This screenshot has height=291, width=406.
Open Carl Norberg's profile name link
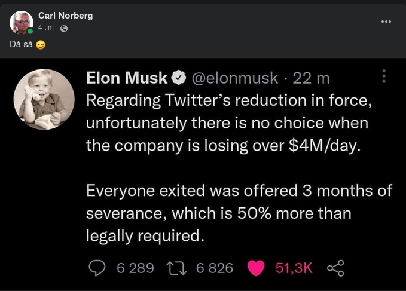coord(65,16)
